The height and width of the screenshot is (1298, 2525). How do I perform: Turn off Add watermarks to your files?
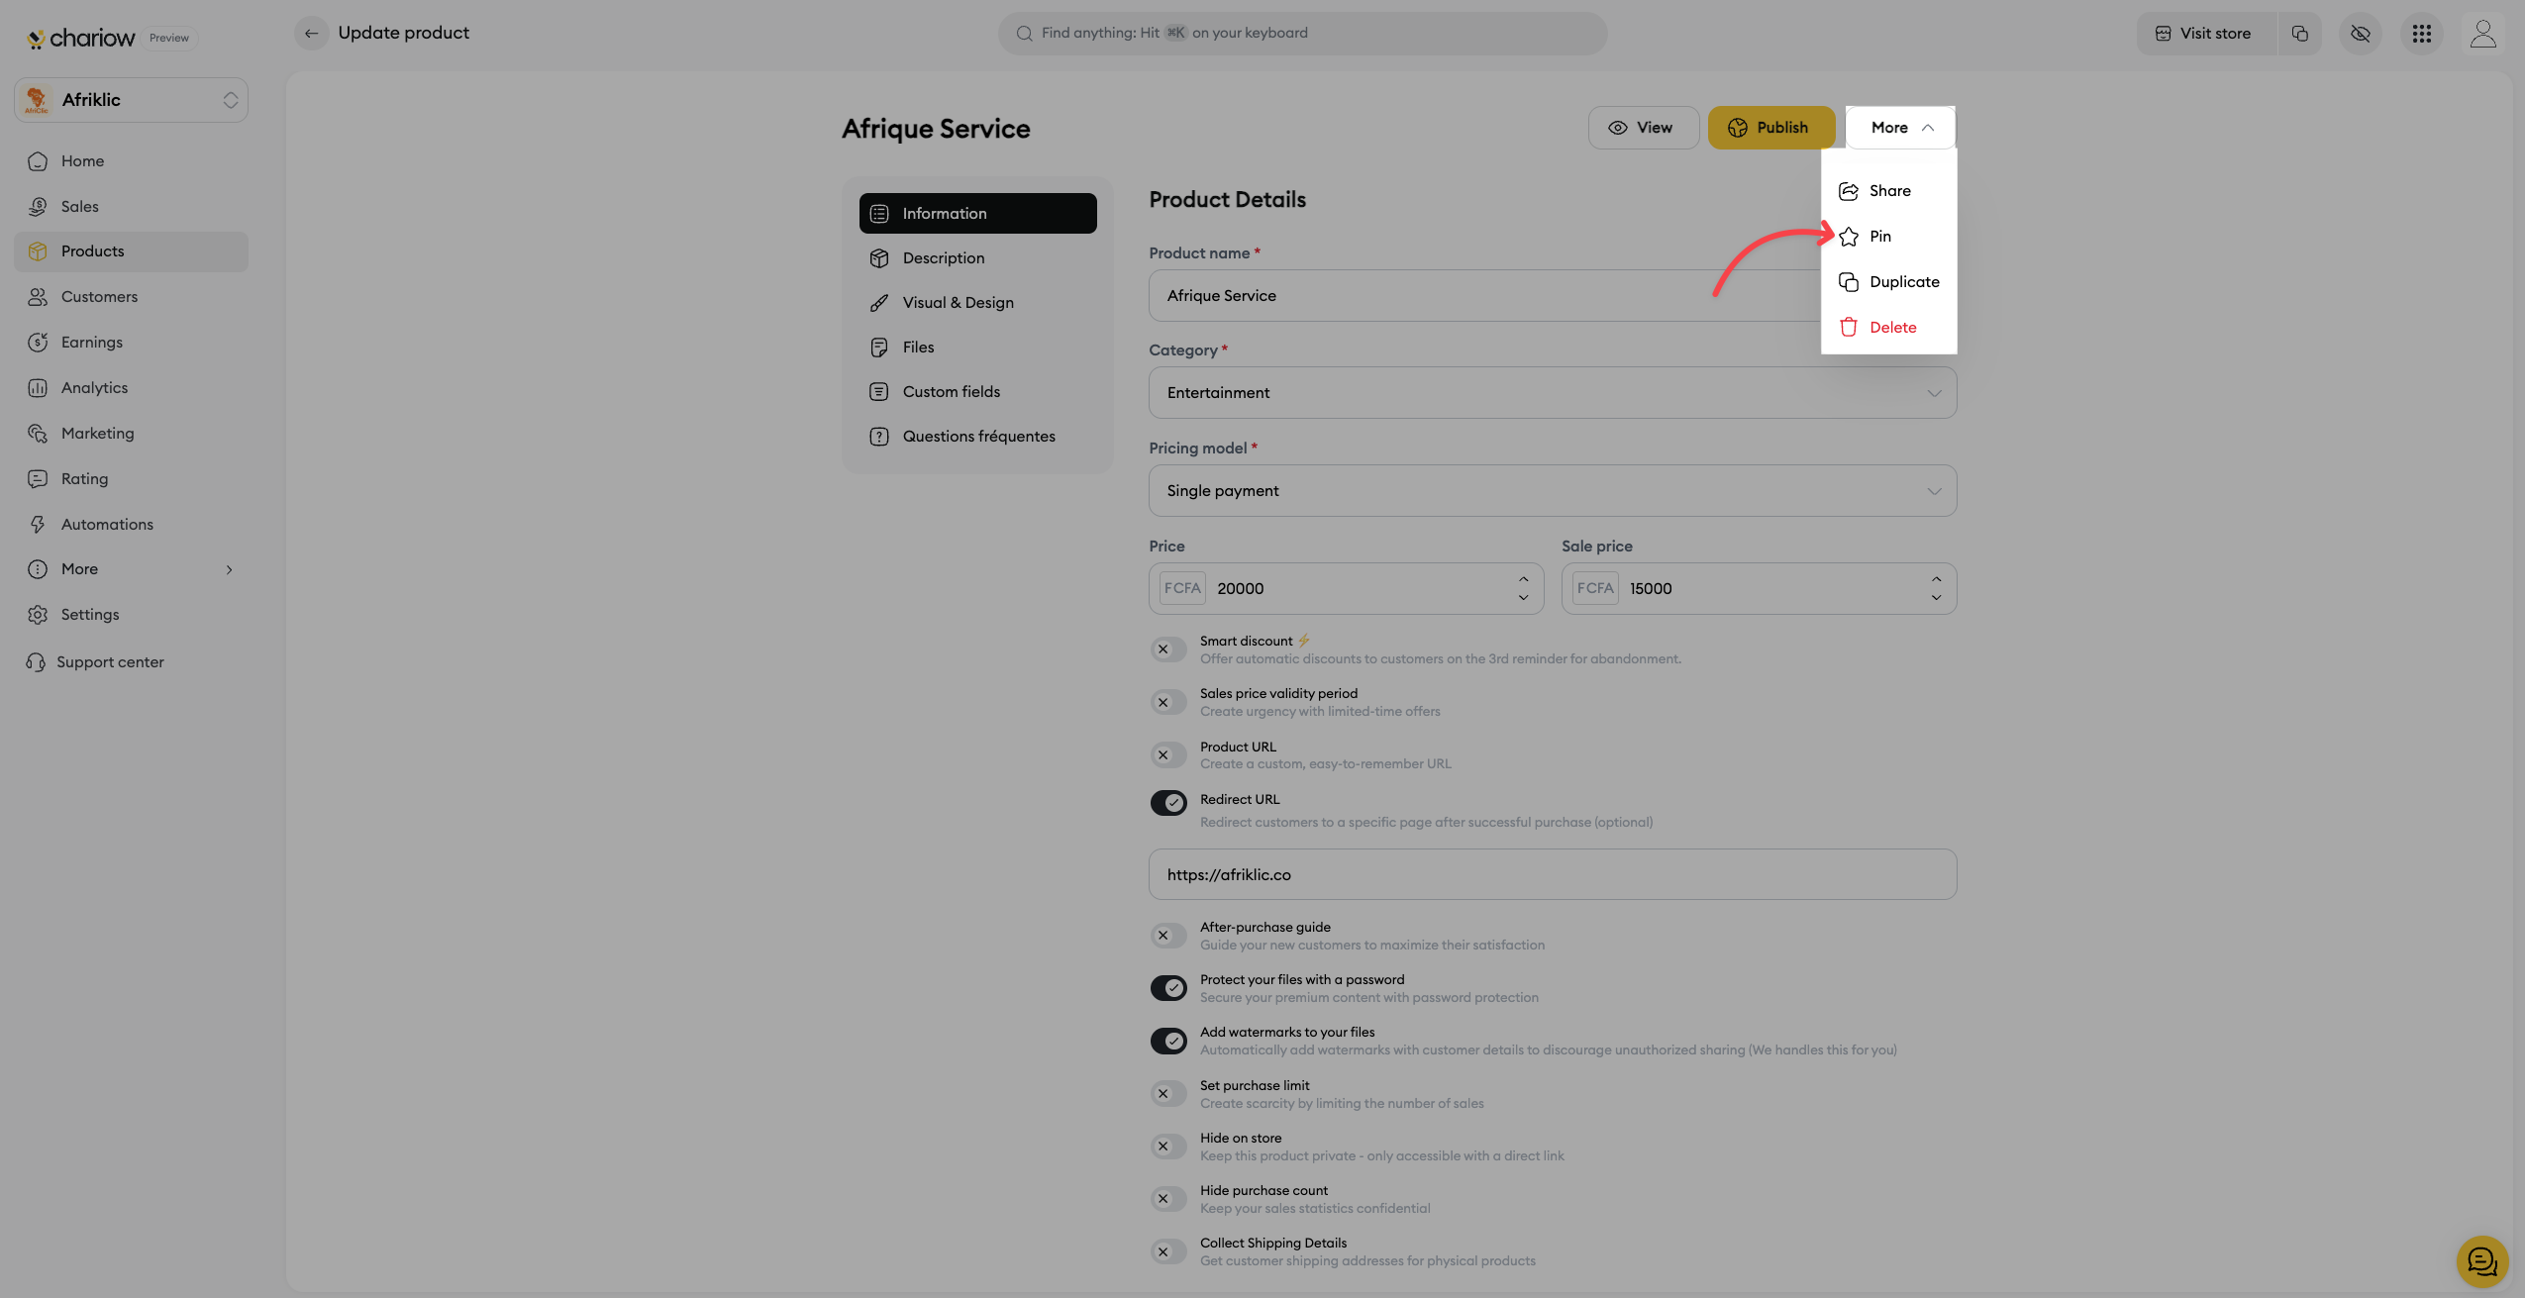click(x=1168, y=1041)
